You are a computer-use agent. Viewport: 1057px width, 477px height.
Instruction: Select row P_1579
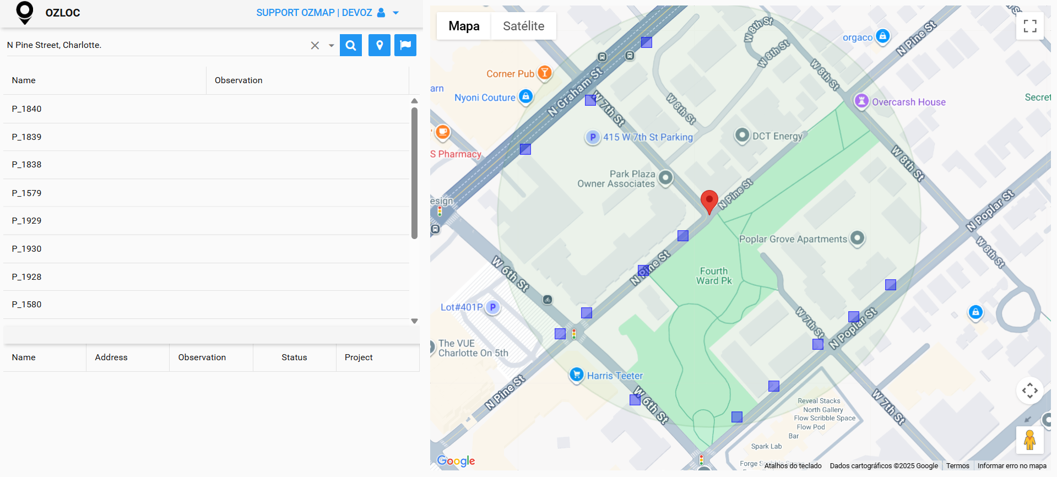[206, 193]
